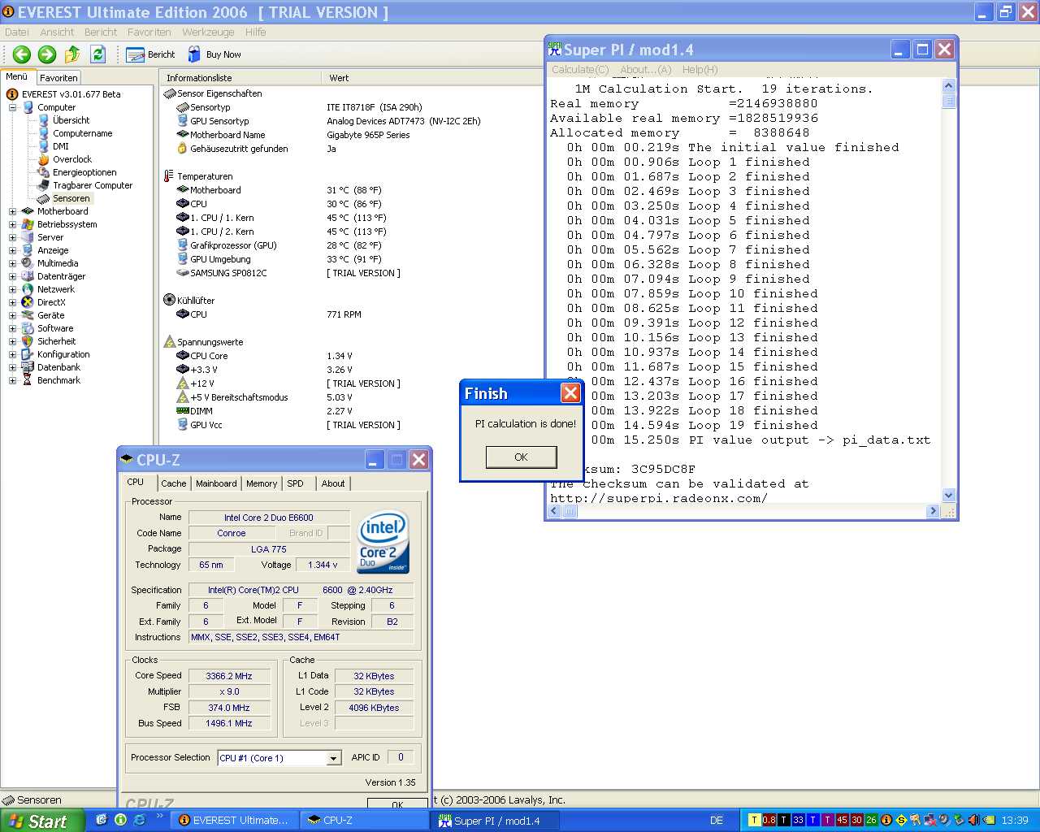Click the Up level arrow icon in EVEREST toolbar
This screenshot has width=1040, height=832.
pyautogui.click(x=72, y=54)
